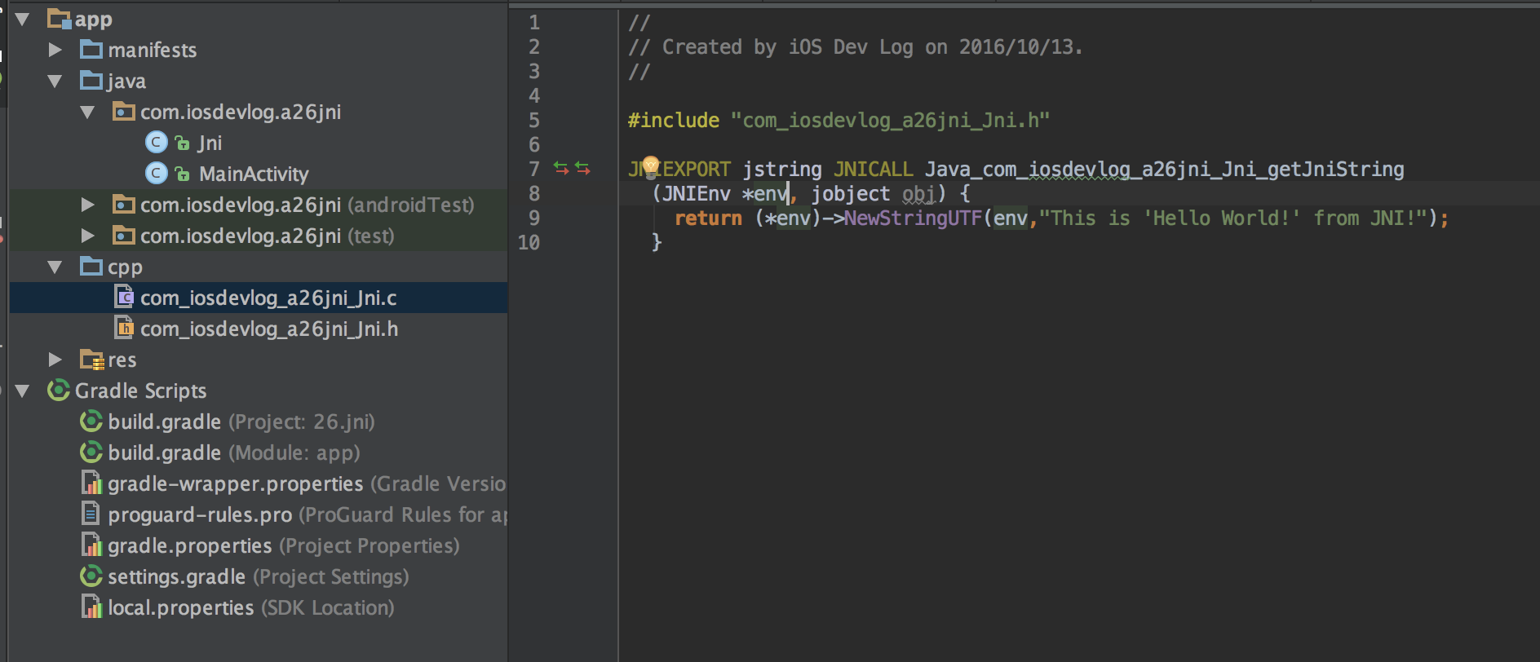Click the gradle.properties file icon
This screenshot has width=1540, height=662.
point(91,545)
